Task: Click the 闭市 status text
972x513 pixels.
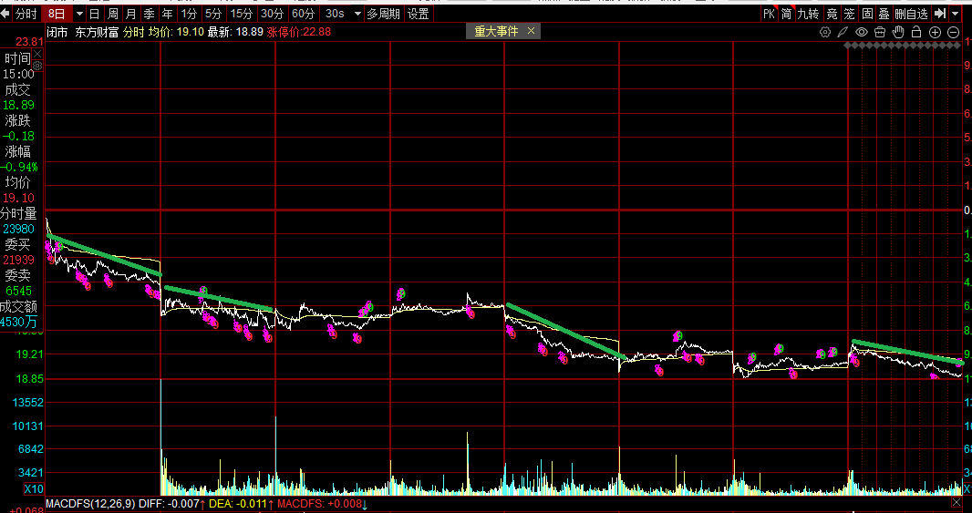Action: [x=57, y=32]
